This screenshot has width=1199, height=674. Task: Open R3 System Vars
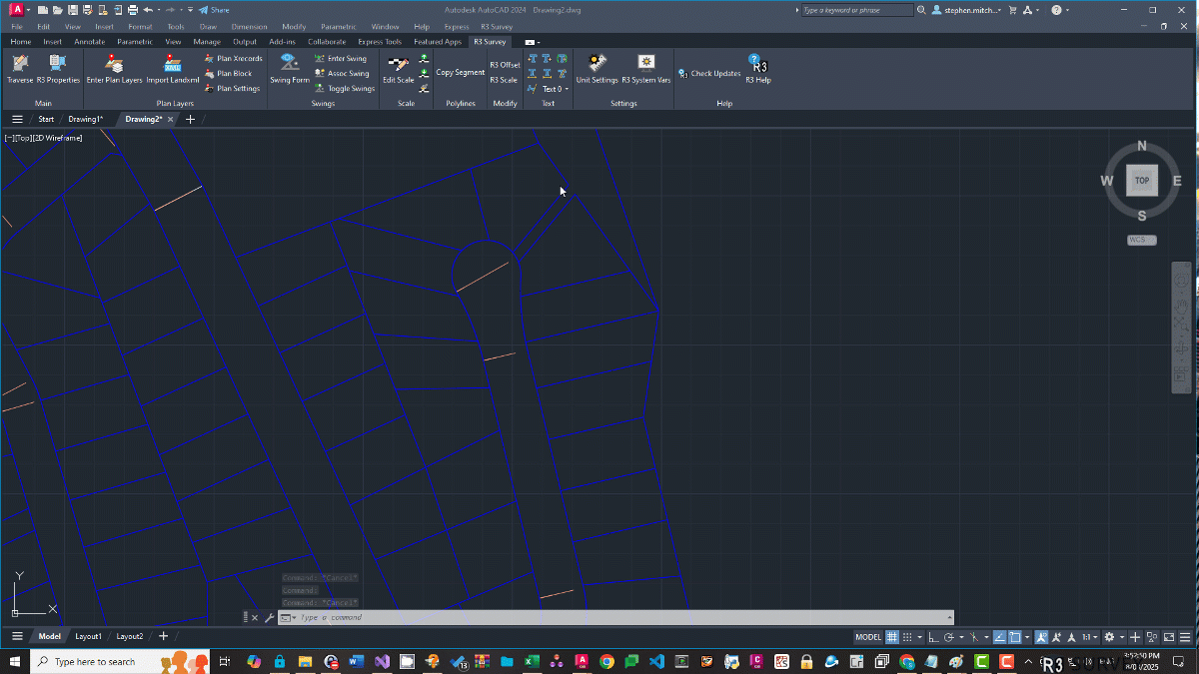(646, 68)
